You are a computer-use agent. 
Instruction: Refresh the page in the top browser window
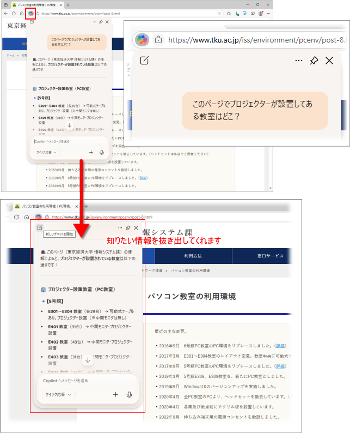tap(14, 13)
